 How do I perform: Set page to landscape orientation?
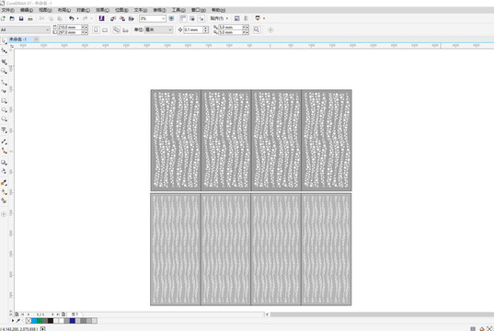click(105, 30)
